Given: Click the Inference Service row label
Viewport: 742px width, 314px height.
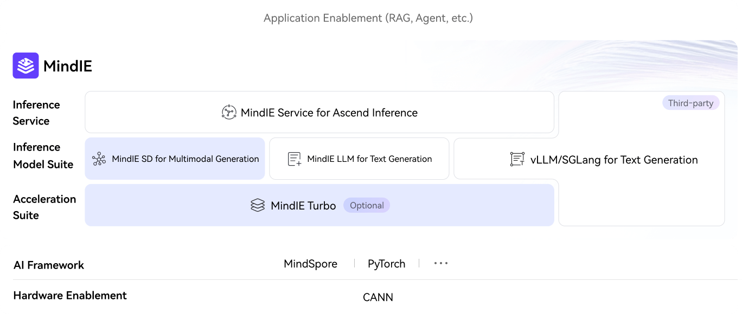Looking at the screenshot, I should [x=36, y=113].
